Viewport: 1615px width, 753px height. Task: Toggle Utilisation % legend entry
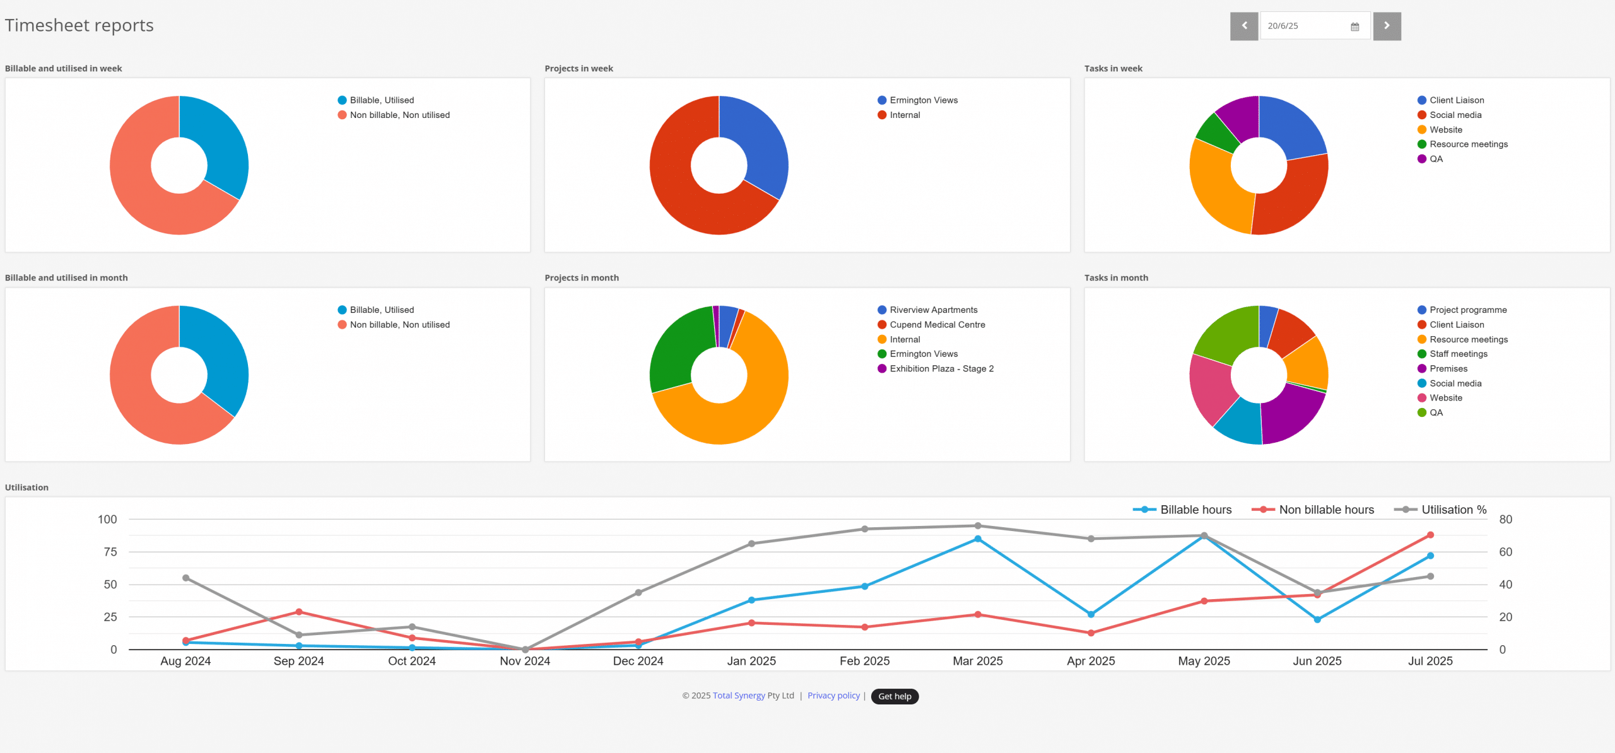(1440, 510)
